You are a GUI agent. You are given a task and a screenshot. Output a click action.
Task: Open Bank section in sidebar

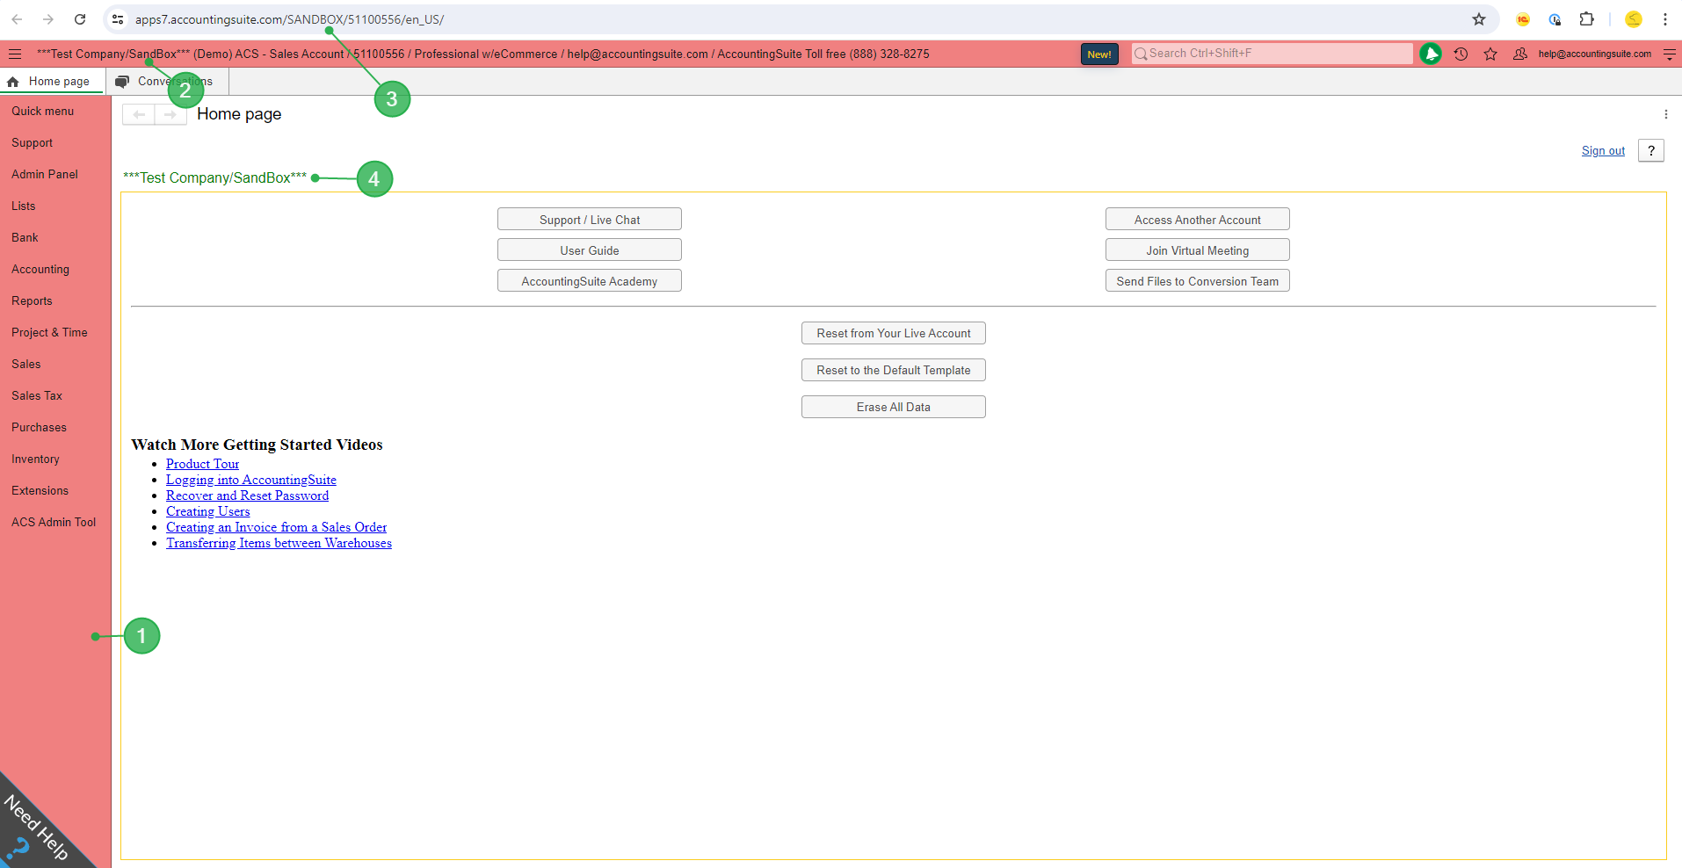25,238
